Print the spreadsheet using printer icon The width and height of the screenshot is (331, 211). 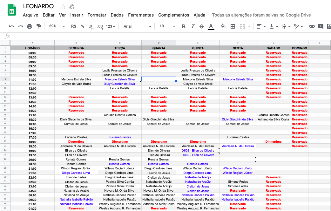(x=30, y=26)
